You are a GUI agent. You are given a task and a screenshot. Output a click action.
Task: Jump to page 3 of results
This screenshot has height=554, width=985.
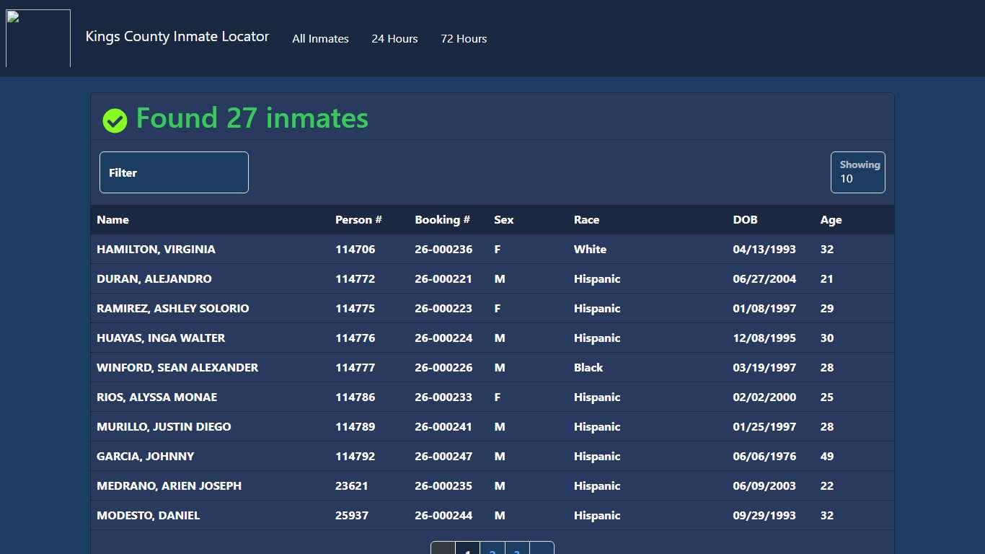[x=516, y=550]
